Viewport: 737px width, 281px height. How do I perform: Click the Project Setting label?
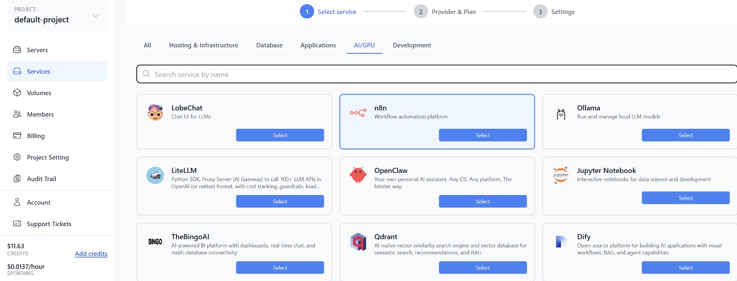[48, 157]
